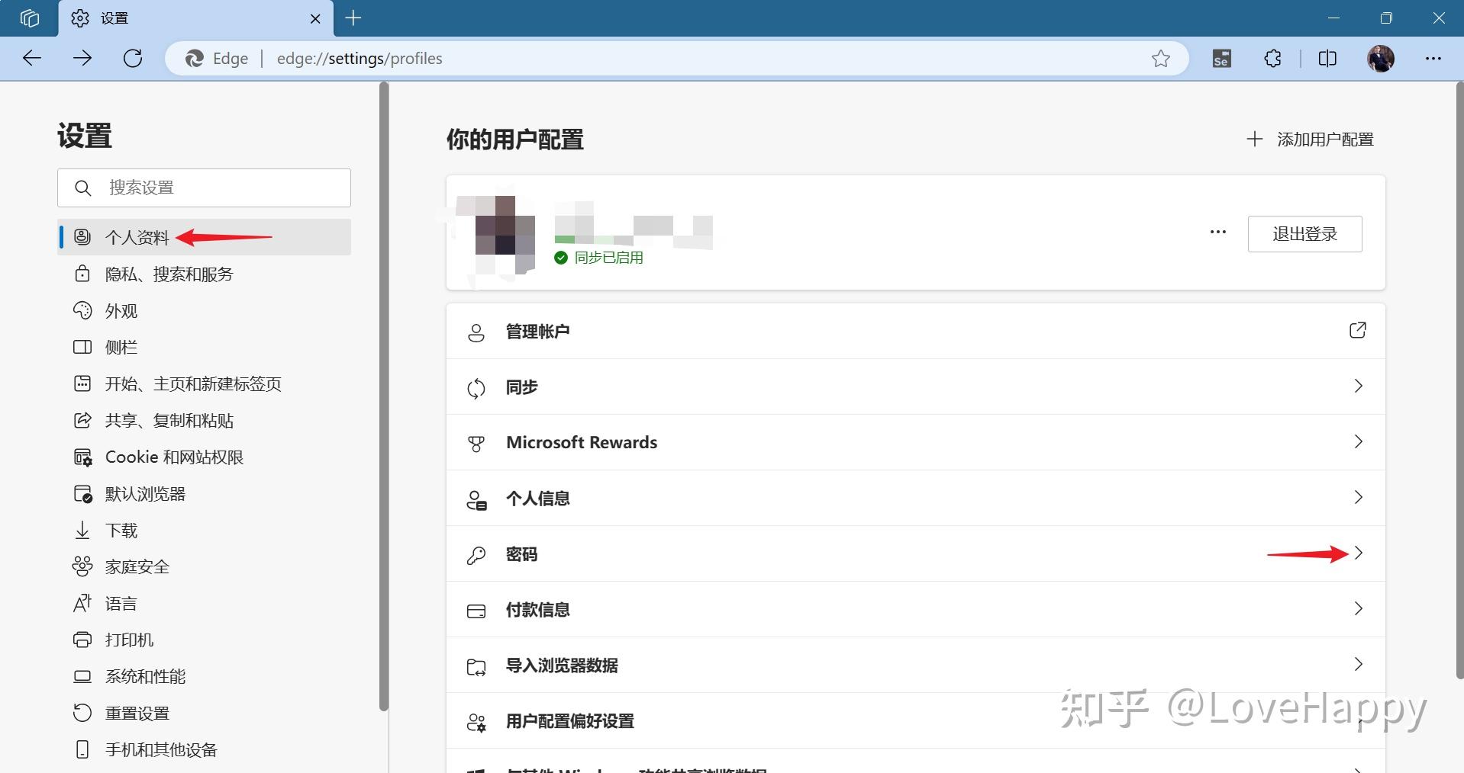This screenshot has width=1464, height=773.
Task: Refresh the current page
Action: point(133,58)
